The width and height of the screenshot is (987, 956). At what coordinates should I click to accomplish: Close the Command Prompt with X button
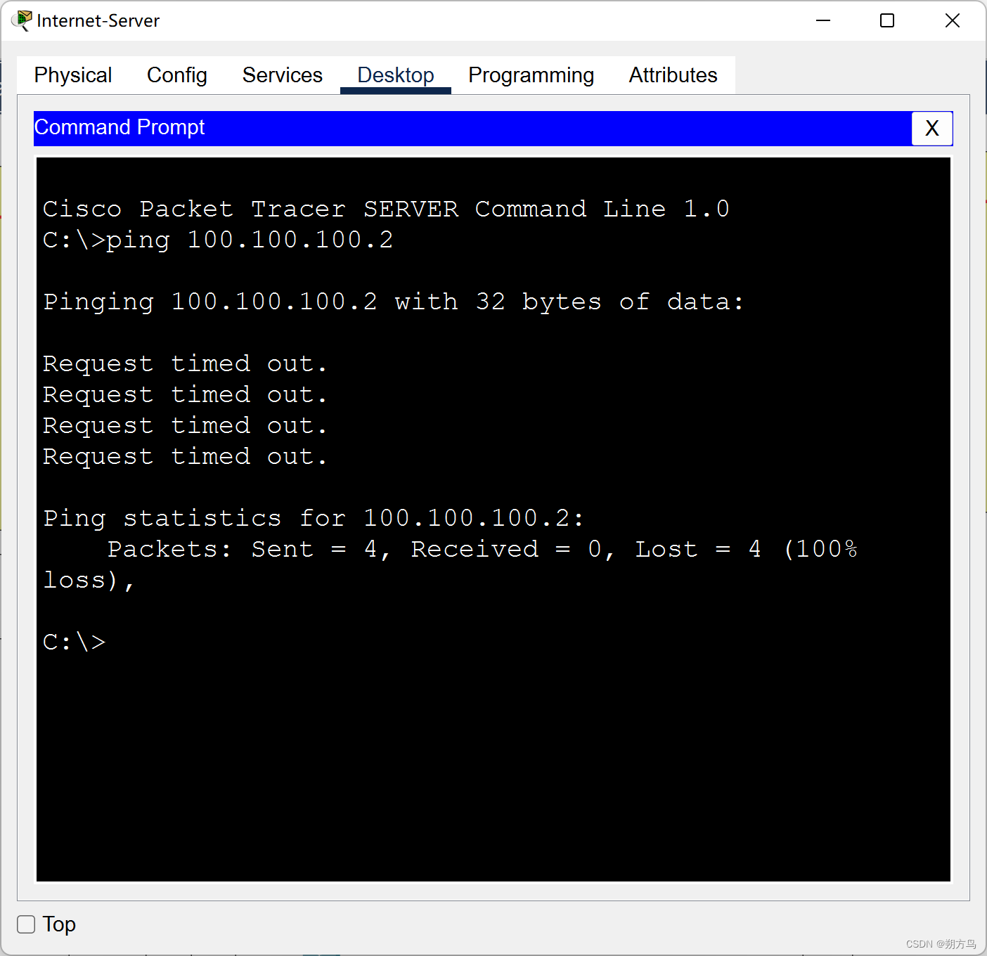coord(932,129)
